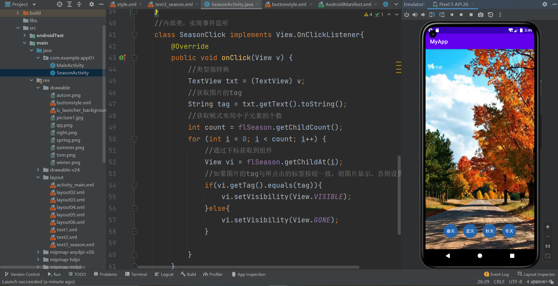Rotate the emulator left
This screenshot has width=558, height=286.
pyautogui.click(x=432, y=15)
